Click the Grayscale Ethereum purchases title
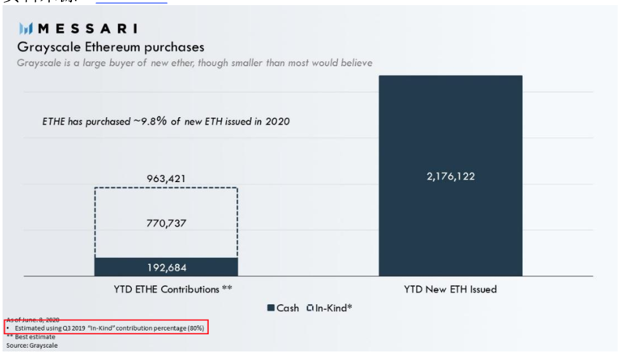Screen dimensions: 619x354 pos(111,47)
